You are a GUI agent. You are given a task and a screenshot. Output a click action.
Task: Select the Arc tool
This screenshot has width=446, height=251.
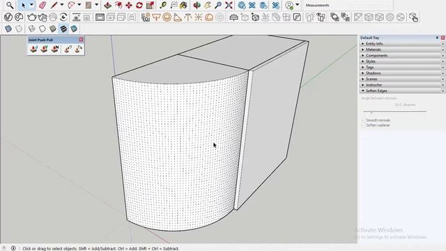[x=71, y=5]
